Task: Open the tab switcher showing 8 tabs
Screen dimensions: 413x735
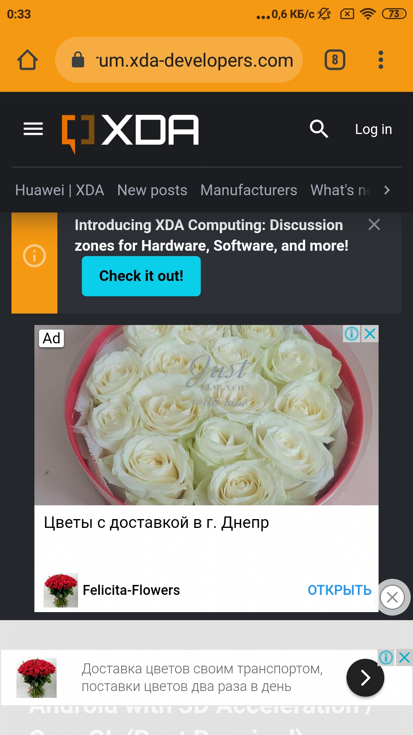Action: tap(335, 60)
